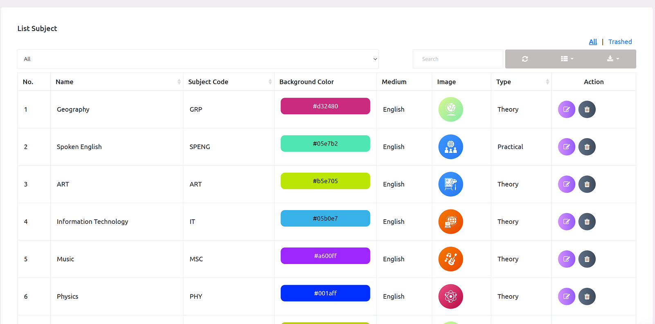The width and height of the screenshot is (655, 324).
Task: Delete the Physics subject row
Action: 587,297
